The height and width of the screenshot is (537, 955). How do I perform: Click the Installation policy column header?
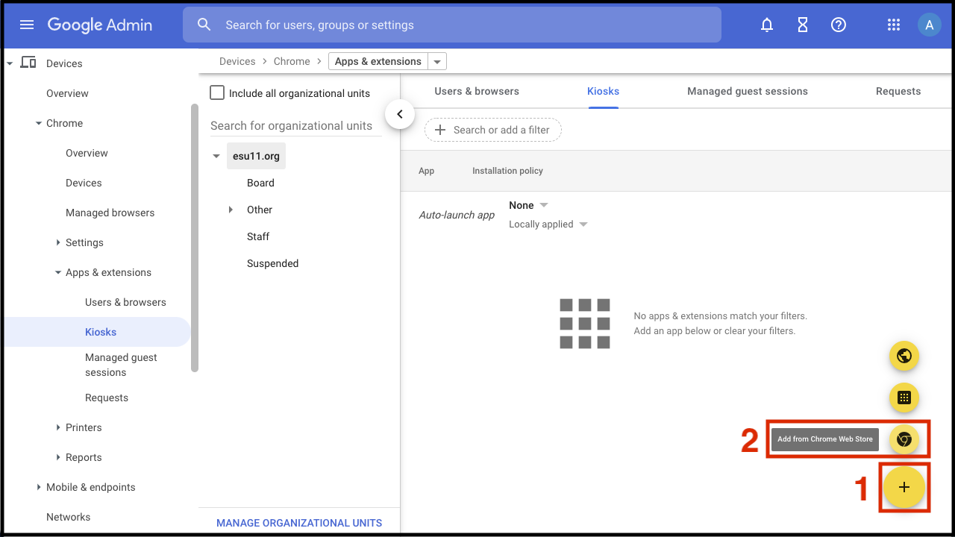(507, 171)
